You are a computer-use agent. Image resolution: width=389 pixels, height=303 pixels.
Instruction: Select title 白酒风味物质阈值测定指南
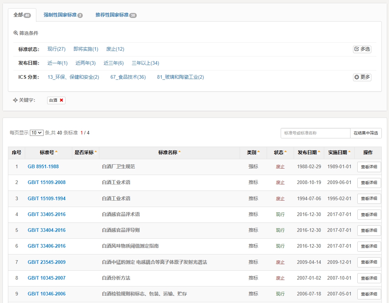130,246
